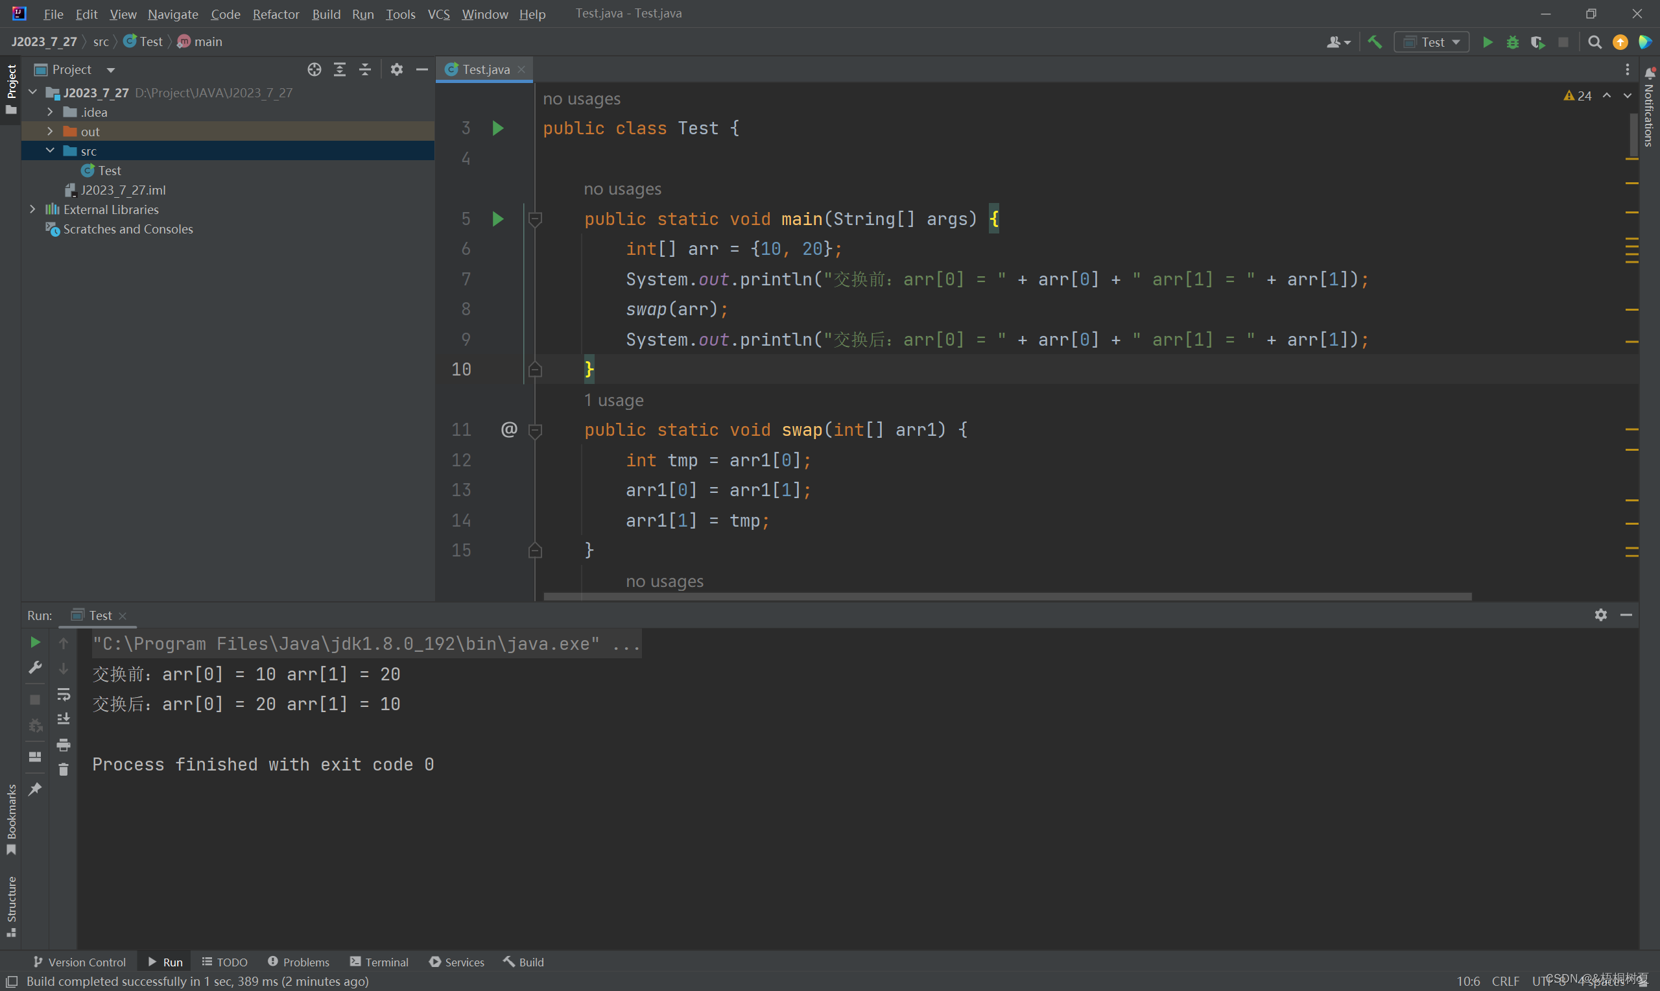The width and height of the screenshot is (1660, 991).
Task: Collapse the src folder
Action: click(50, 150)
